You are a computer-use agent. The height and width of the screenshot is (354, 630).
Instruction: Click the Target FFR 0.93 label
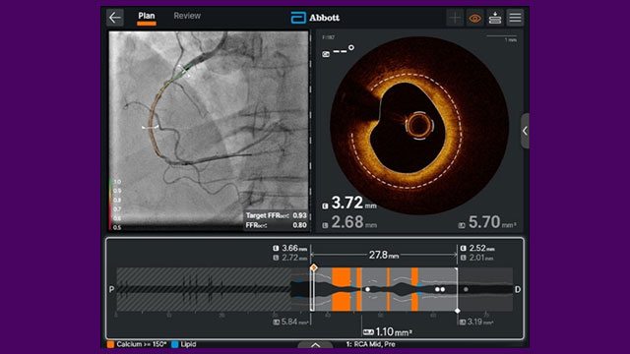tap(277, 215)
